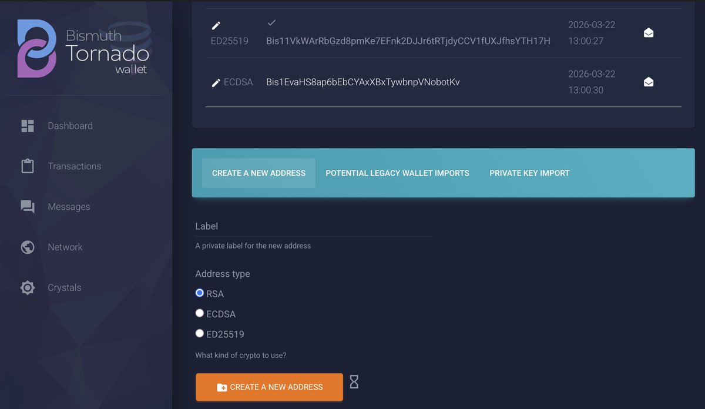Go to Messages page
This screenshot has width=705, height=409.
point(69,207)
